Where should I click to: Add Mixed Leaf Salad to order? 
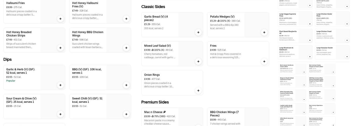198,61
